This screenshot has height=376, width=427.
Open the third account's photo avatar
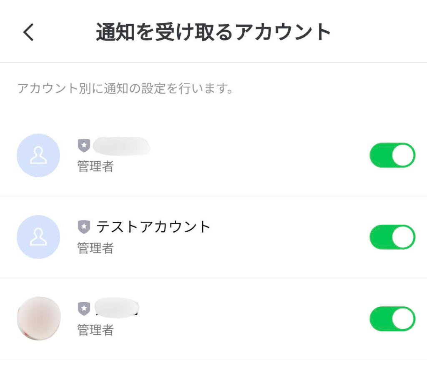coord(38,318)
